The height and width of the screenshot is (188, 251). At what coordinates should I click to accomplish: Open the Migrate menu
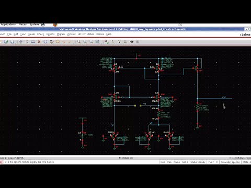point(61,34)
